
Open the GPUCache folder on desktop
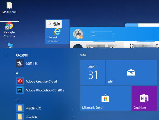point(9,8)
